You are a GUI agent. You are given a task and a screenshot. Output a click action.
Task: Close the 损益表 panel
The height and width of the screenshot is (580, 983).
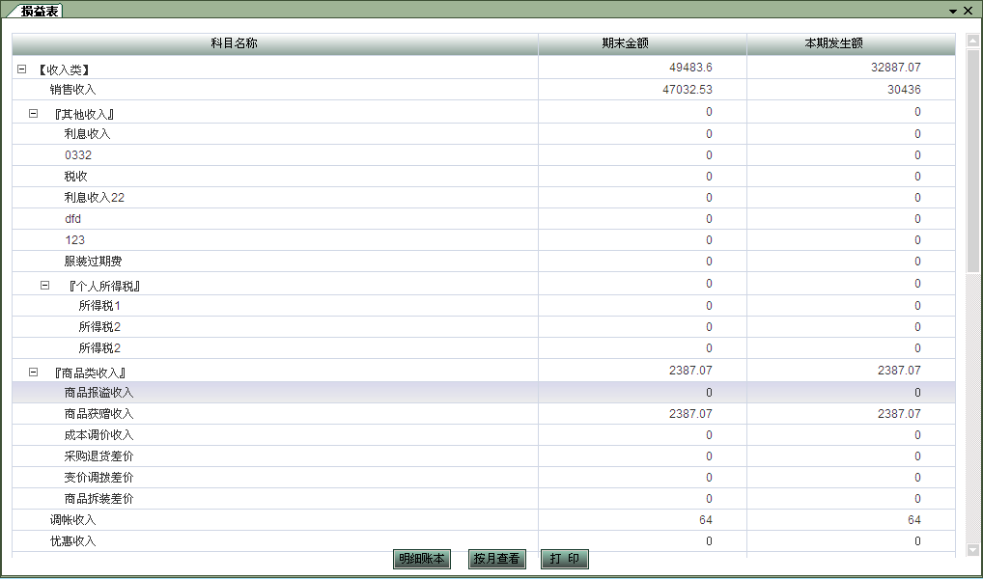click(x=969, y=11)
